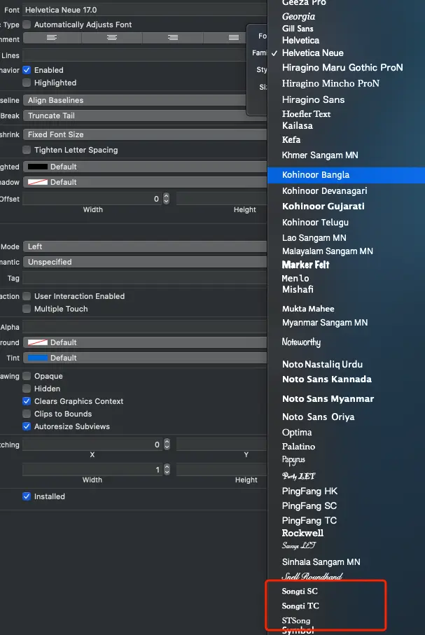The height and width of the screenshot is (635, 425).
Task: Check the Highlighted checkbox
Action: pyautogui.click(x=27, y=83)
